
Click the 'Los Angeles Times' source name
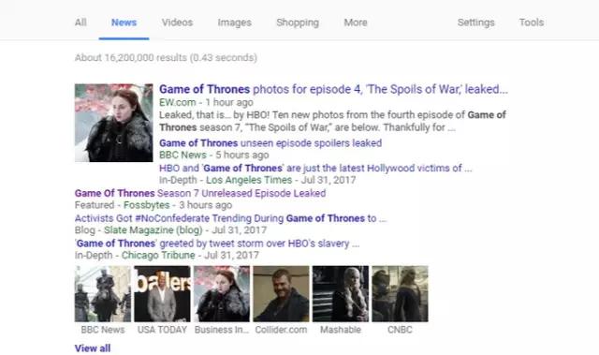coord(249,180)
